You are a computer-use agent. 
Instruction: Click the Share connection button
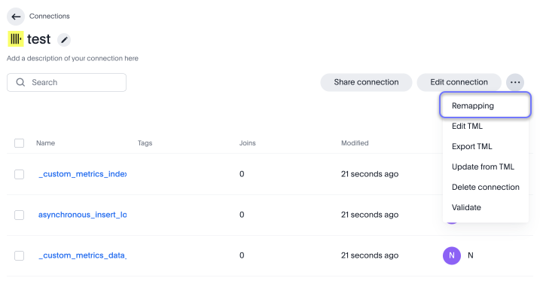point(366,82)
